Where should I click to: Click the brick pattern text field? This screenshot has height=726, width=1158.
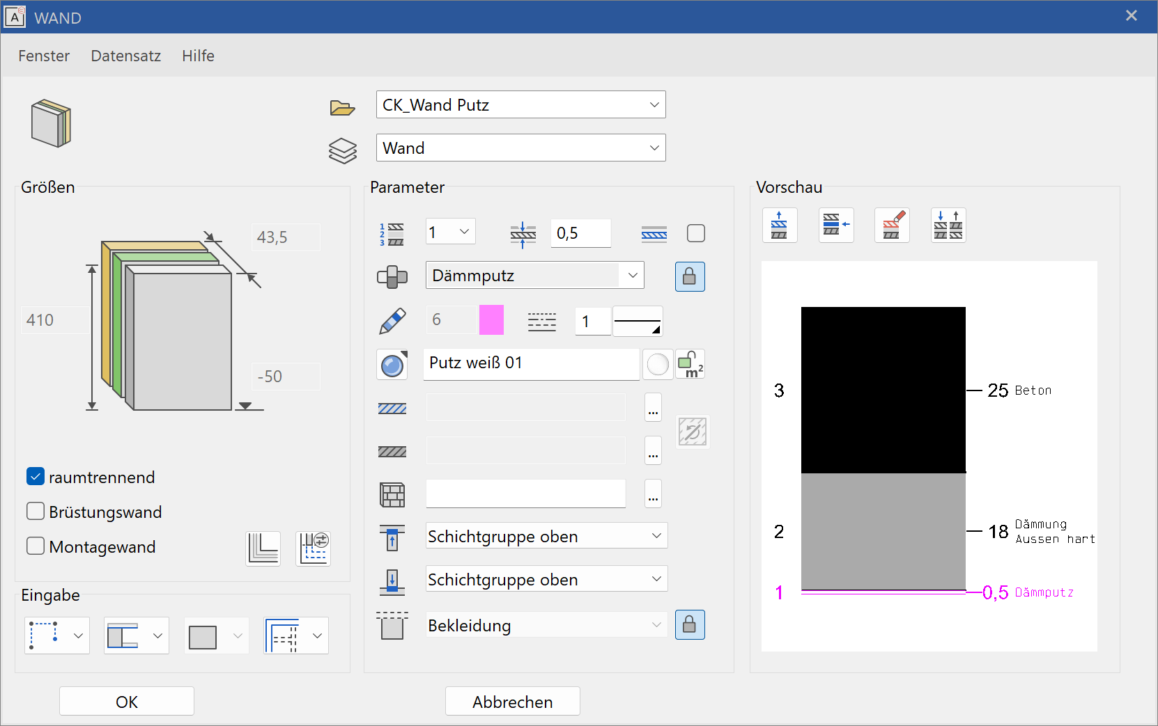(526, 494)
